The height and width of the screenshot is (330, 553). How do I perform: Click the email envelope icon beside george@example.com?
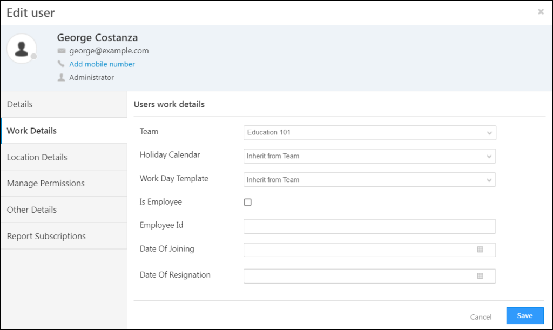click(62, 50)
